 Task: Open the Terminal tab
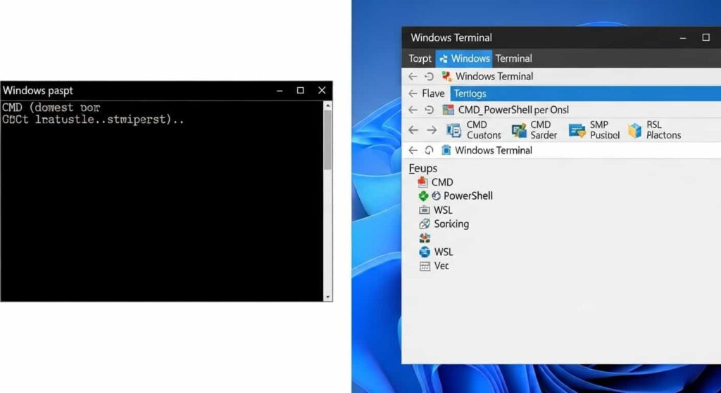(513, 59)
